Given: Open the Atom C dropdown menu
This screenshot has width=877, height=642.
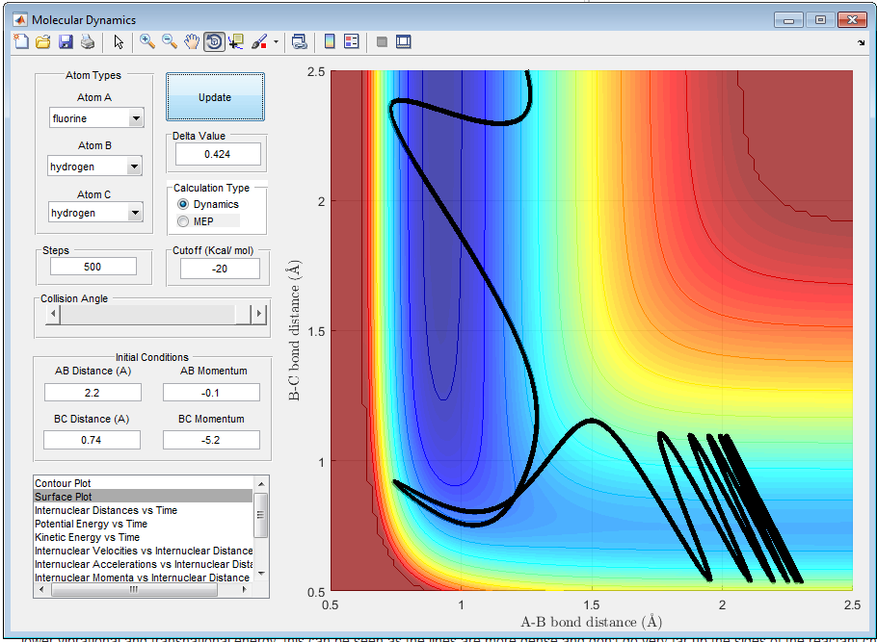Looking at the screenshot, I should click(135, 213).
